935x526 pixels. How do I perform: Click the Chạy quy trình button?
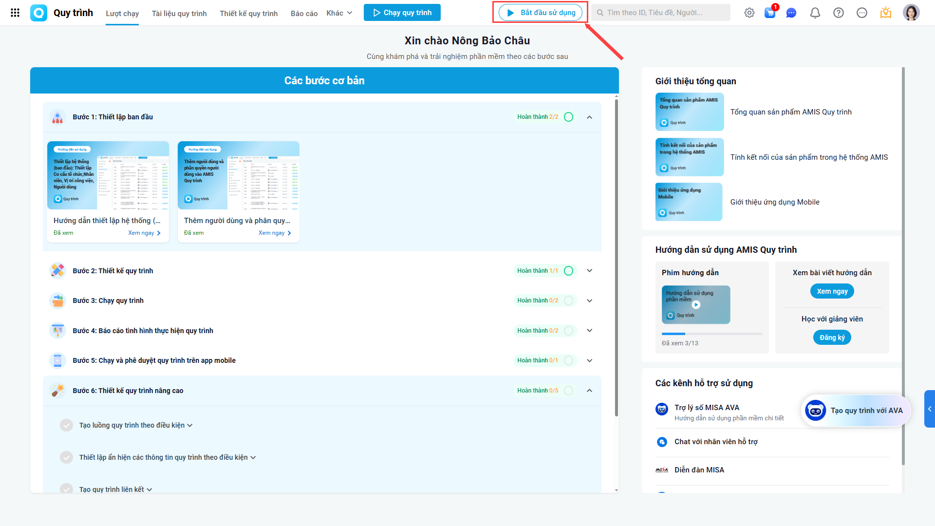[x=402, y=13]
